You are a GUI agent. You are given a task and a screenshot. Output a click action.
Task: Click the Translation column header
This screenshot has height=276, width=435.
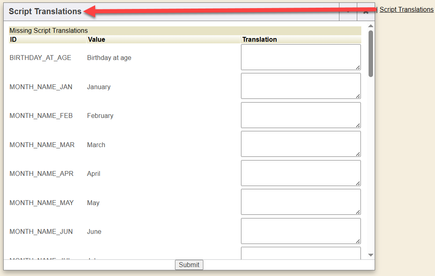[260, 39]
